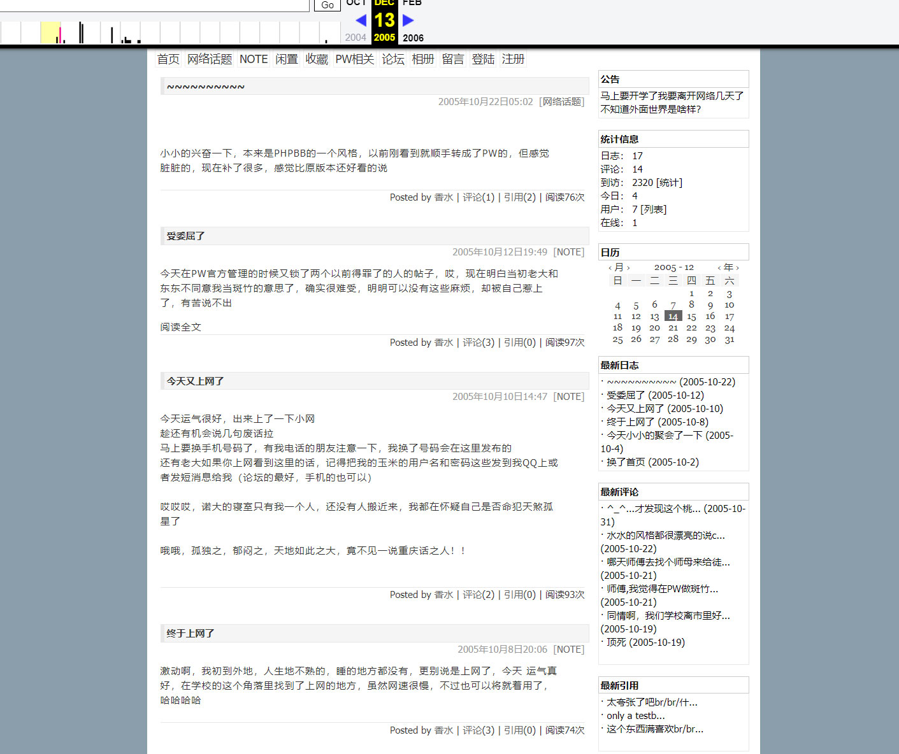Select day 31 in calendar
The image size is (899, 754).
click(730, 339)
